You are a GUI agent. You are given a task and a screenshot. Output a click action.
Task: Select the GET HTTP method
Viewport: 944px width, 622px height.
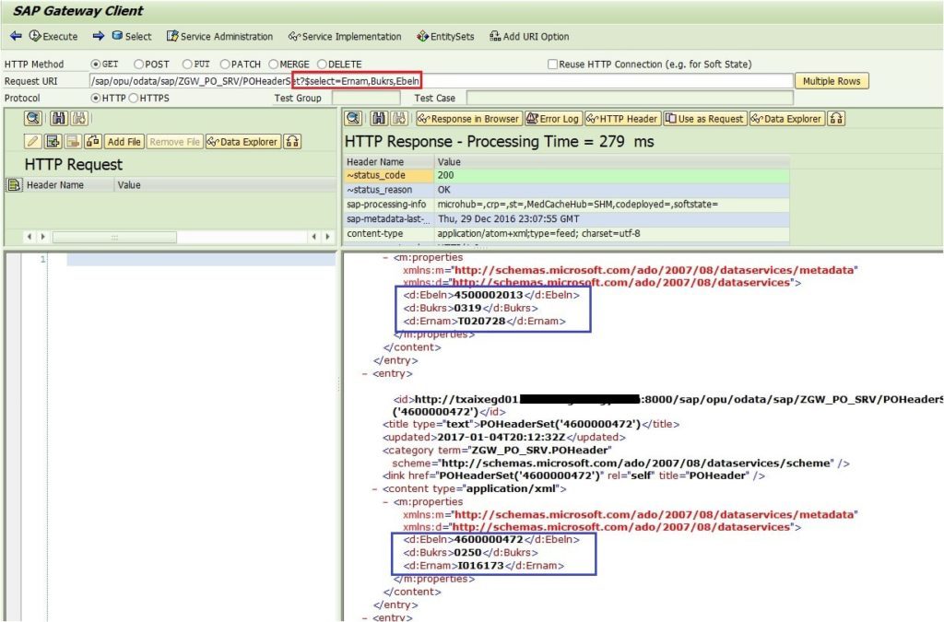[95, 64]
